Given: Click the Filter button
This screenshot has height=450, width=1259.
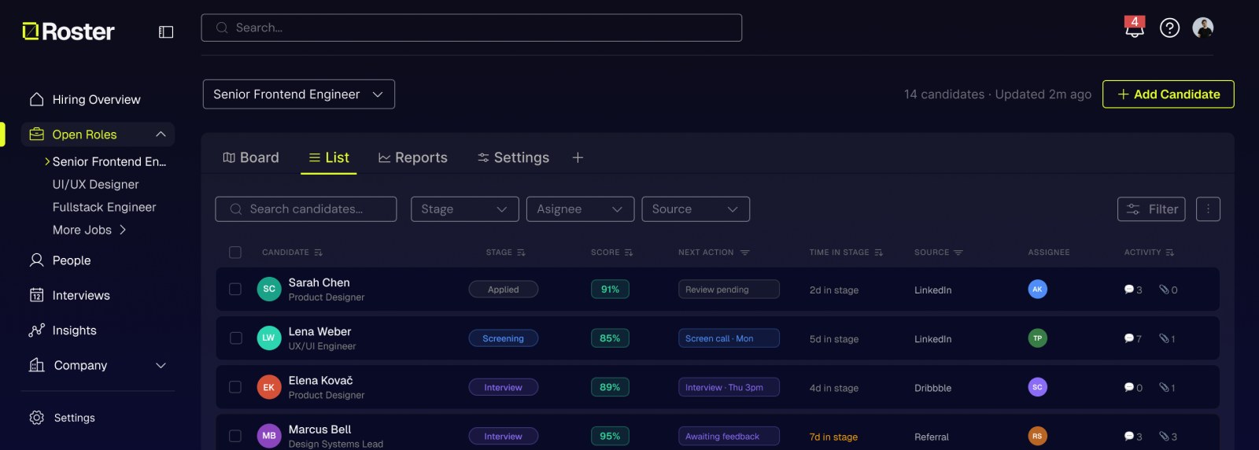Looking at the screenshot, I should [x=1151, y=209].
